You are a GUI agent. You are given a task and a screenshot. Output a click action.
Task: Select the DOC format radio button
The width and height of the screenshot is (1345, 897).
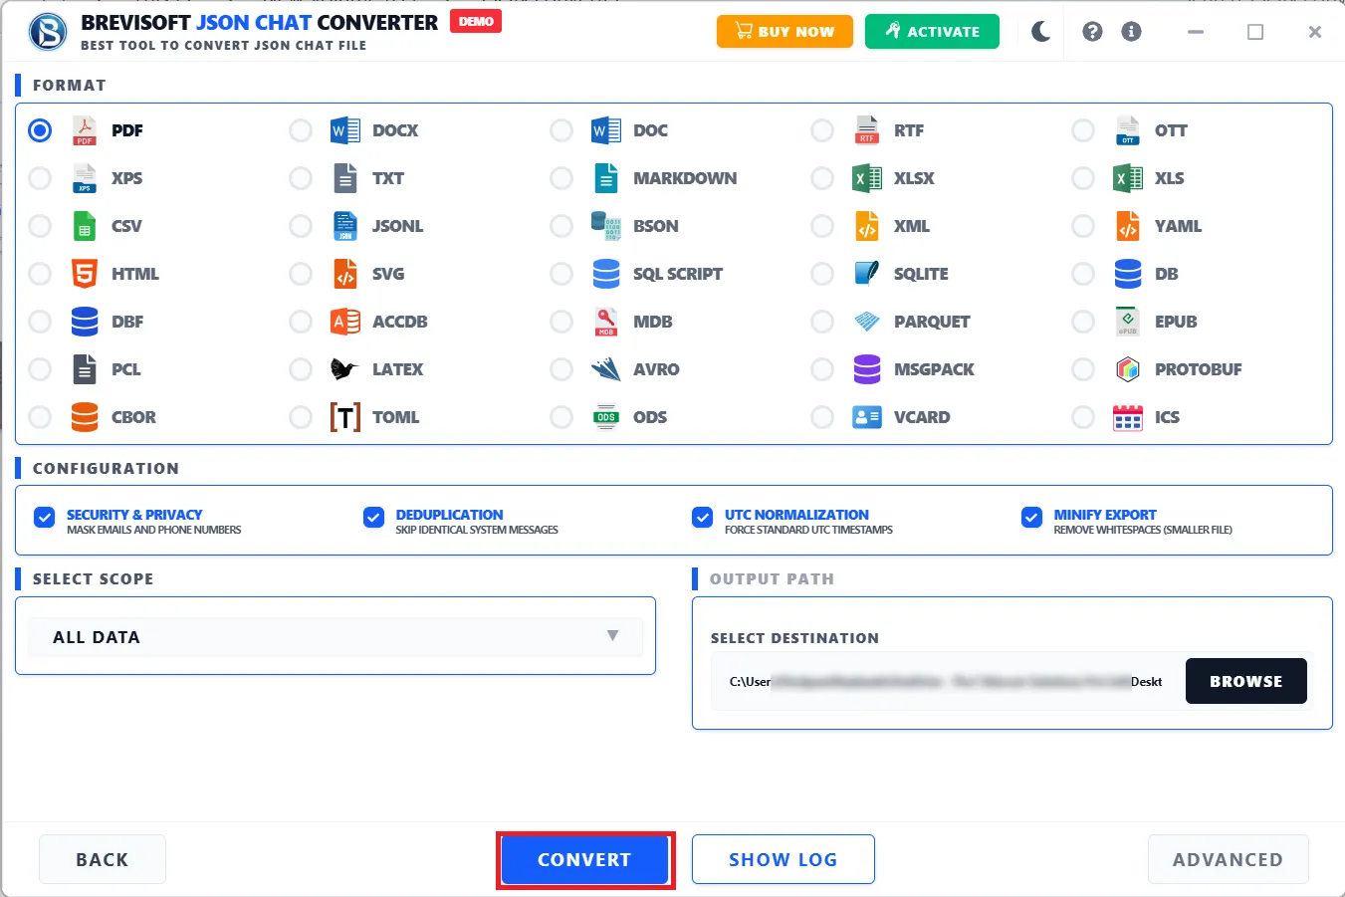click(561, 130)
